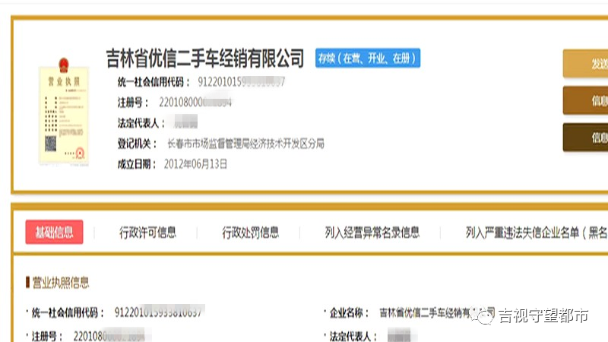Click the 发送 gold button
This screenshot has width=608, height=342.
pos(585,64)
